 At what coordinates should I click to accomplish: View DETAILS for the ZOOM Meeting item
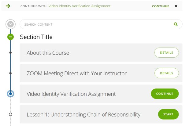pos(166,73)
